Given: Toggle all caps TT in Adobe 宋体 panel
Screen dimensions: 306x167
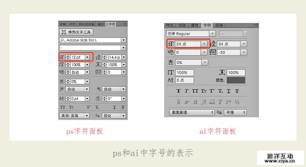Looking at the screenshot, I should click(62, 107).
